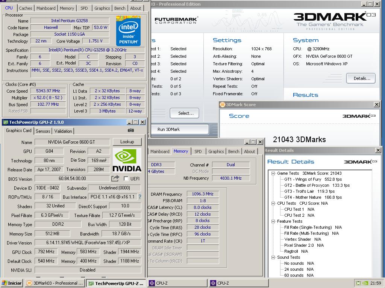Select the Graphics Card tab in GPU-Z
The image size is (385, 288).
19,130
